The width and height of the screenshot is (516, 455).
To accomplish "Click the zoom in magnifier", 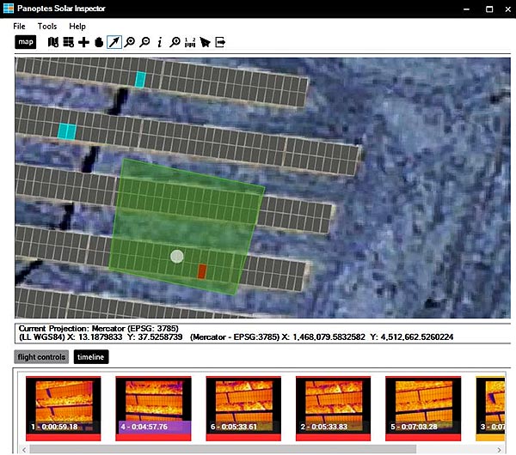I will (x=129, y=42).
